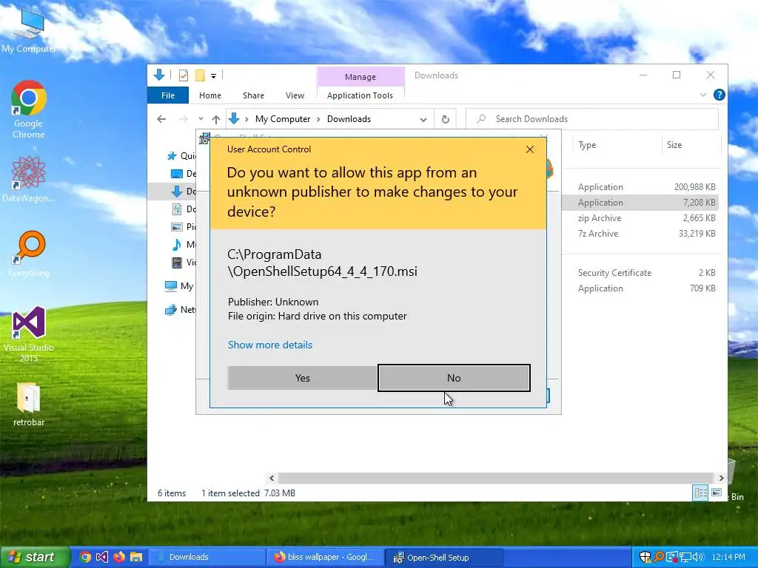
Task: Switch to the Share ribbon tab
Action: [253, 95]
